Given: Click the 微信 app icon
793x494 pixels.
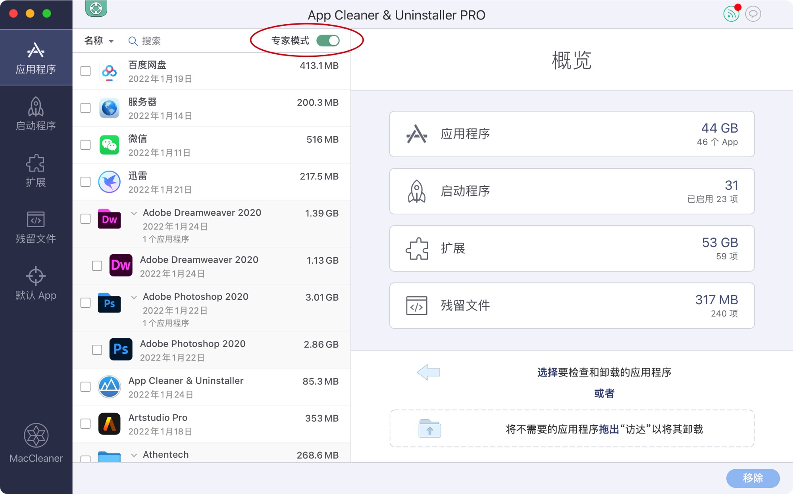Looking at the screenshot, I should (x=109, y=145).
